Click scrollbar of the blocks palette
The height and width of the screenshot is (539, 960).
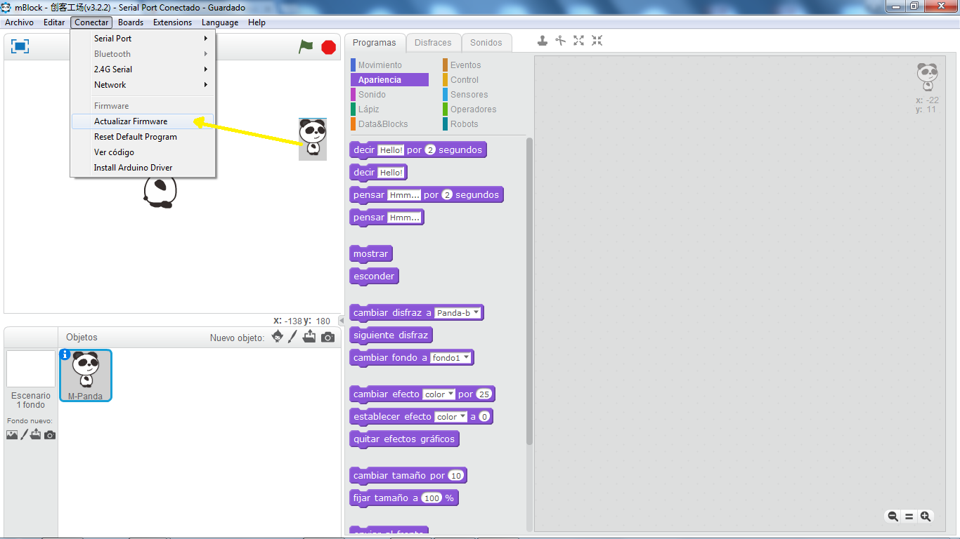[529, 291]
